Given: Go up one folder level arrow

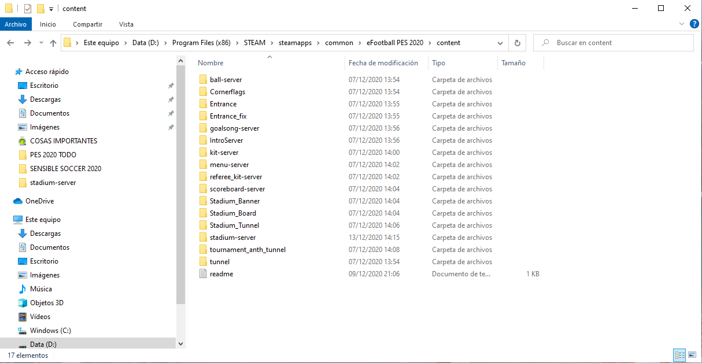Looking at the screenshot, I should point(53,43).
